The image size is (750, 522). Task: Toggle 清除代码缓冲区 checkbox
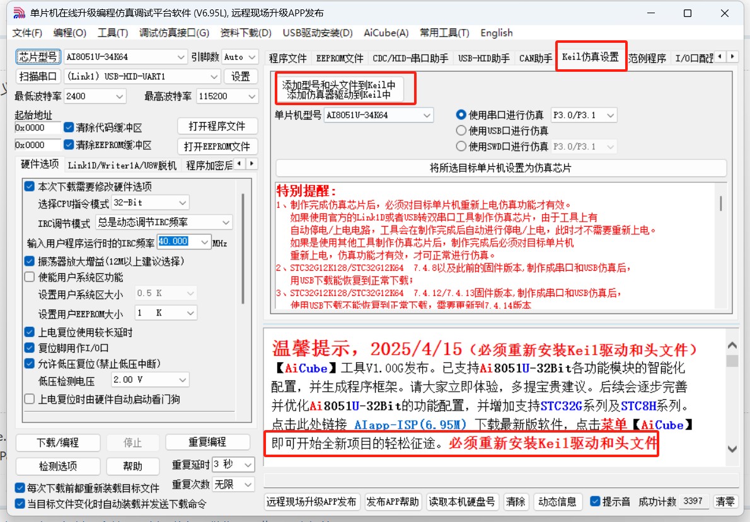69,127
